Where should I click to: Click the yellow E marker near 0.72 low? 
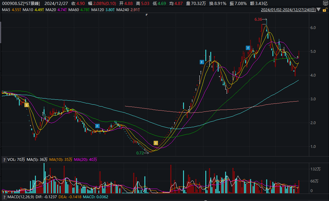point(156,143)
